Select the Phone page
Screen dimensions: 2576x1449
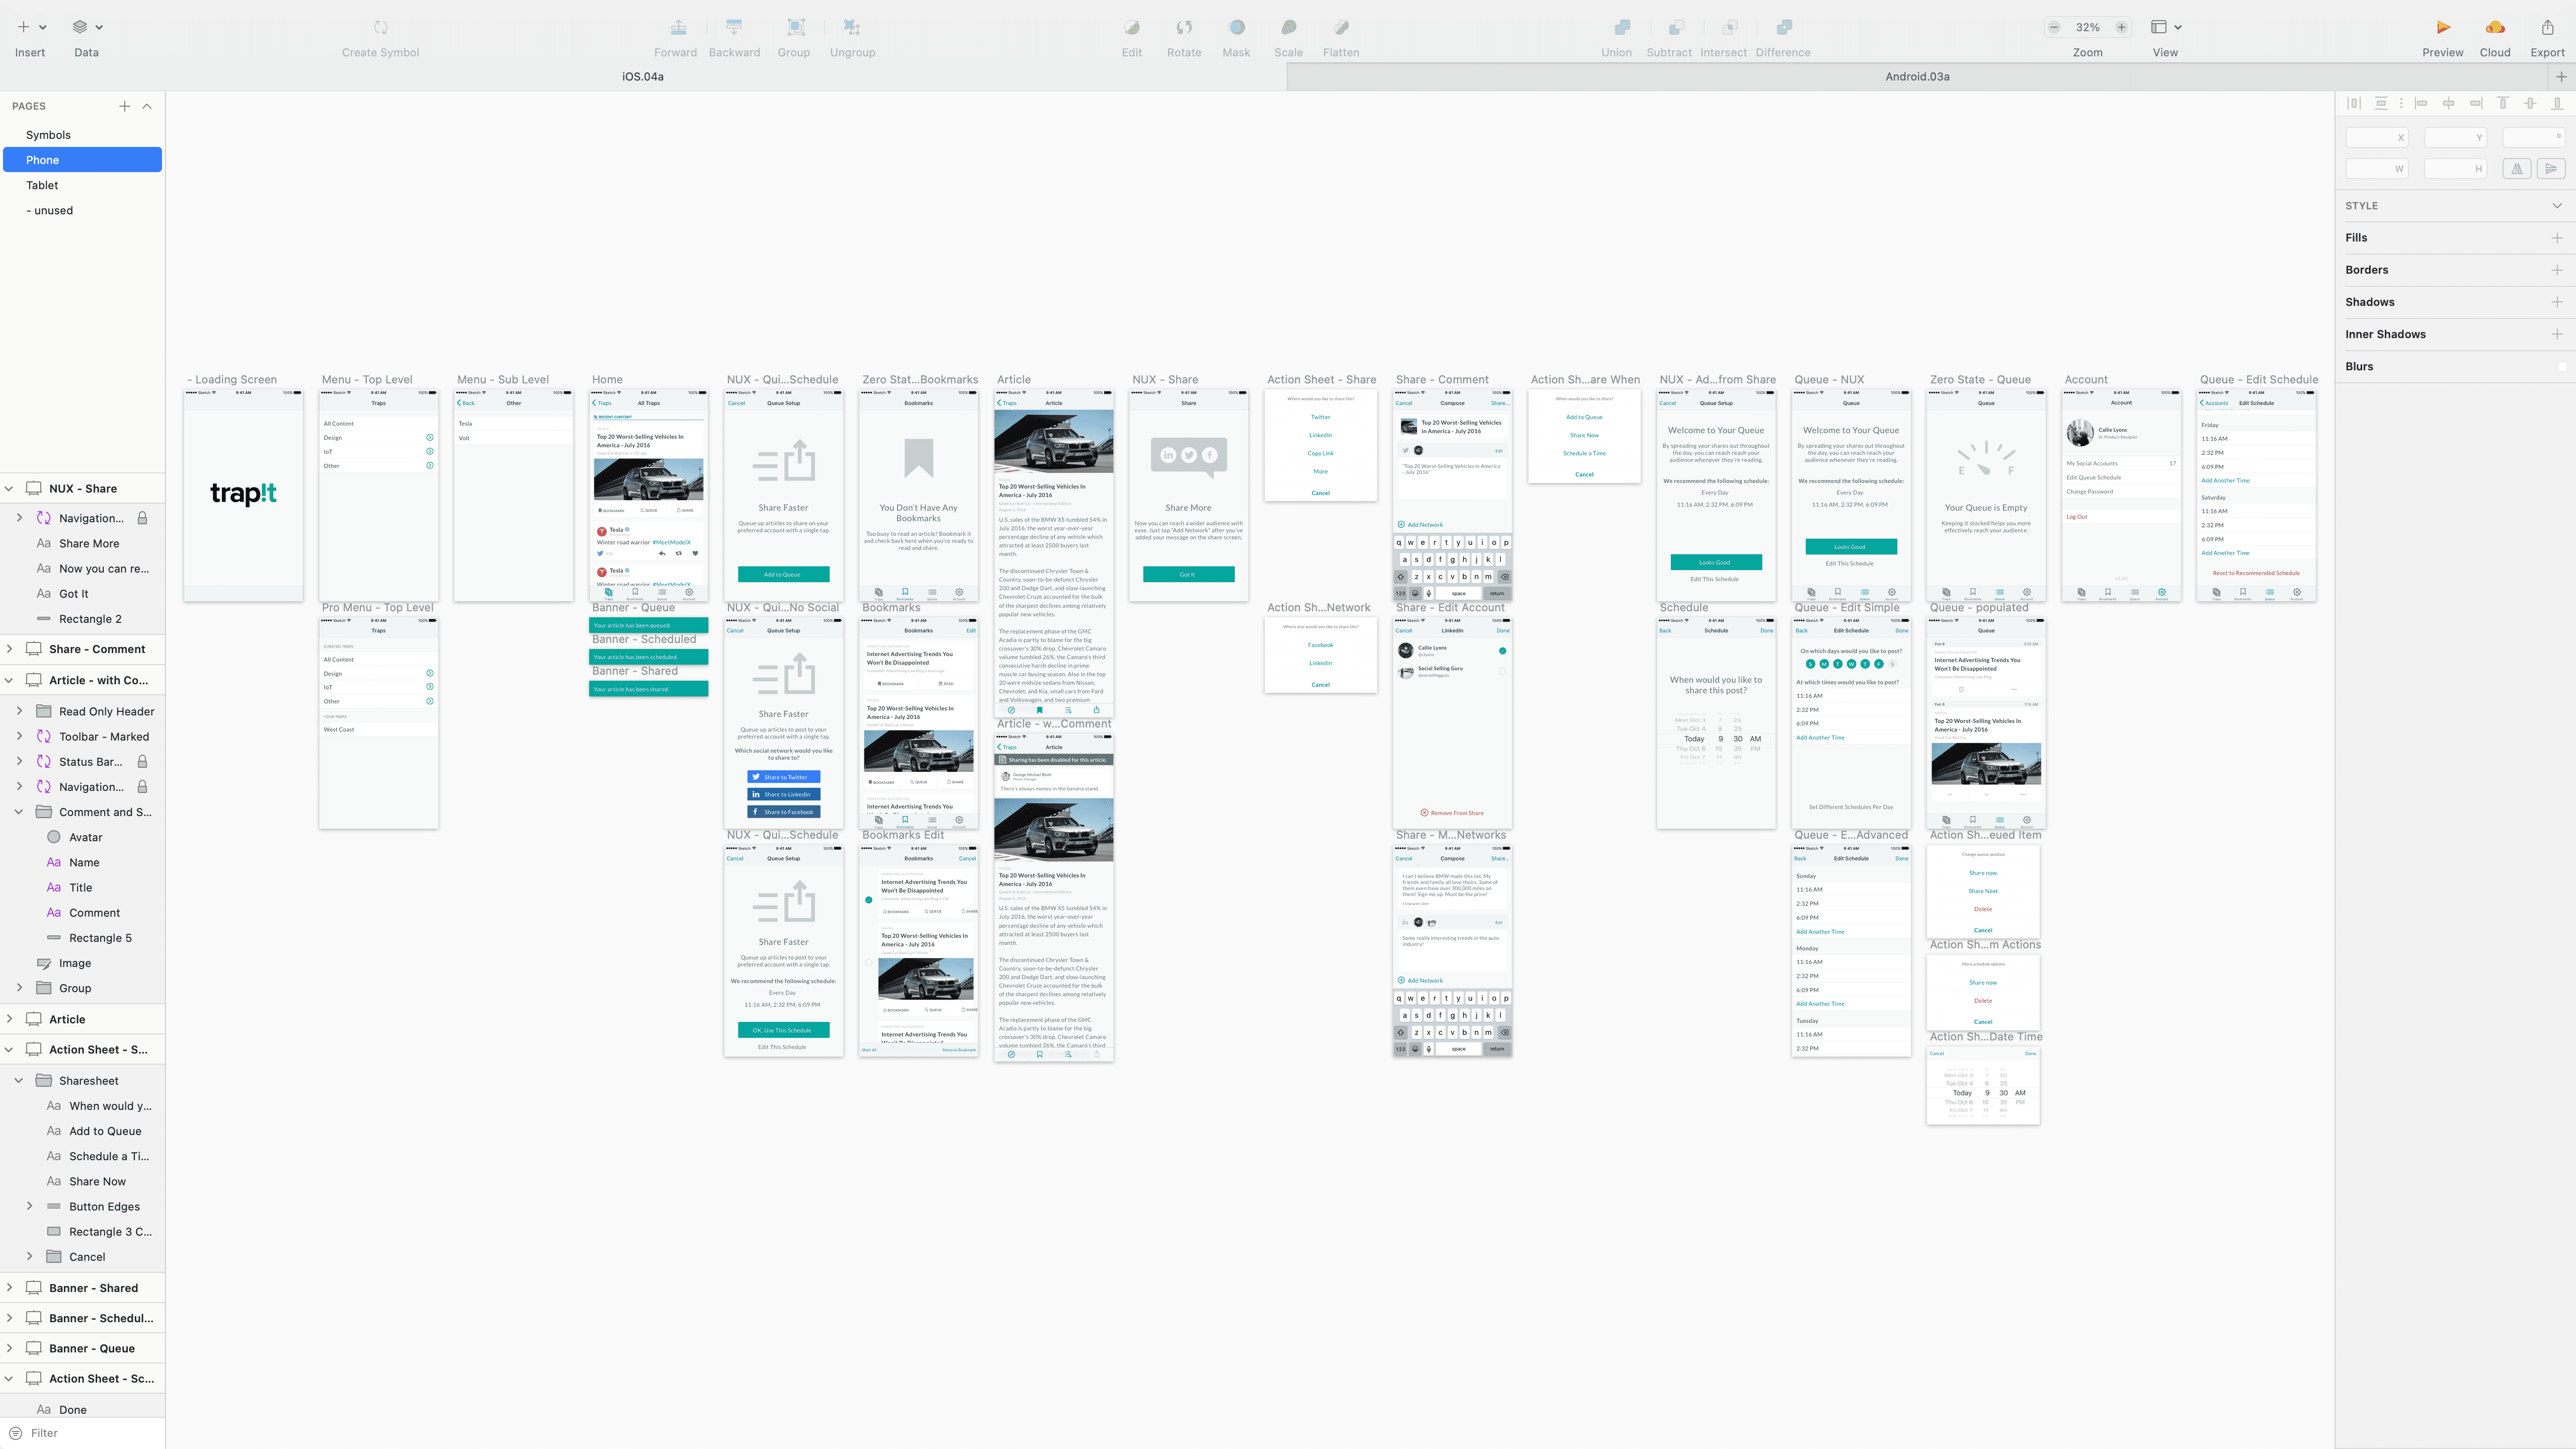click(x=82, y=160)
